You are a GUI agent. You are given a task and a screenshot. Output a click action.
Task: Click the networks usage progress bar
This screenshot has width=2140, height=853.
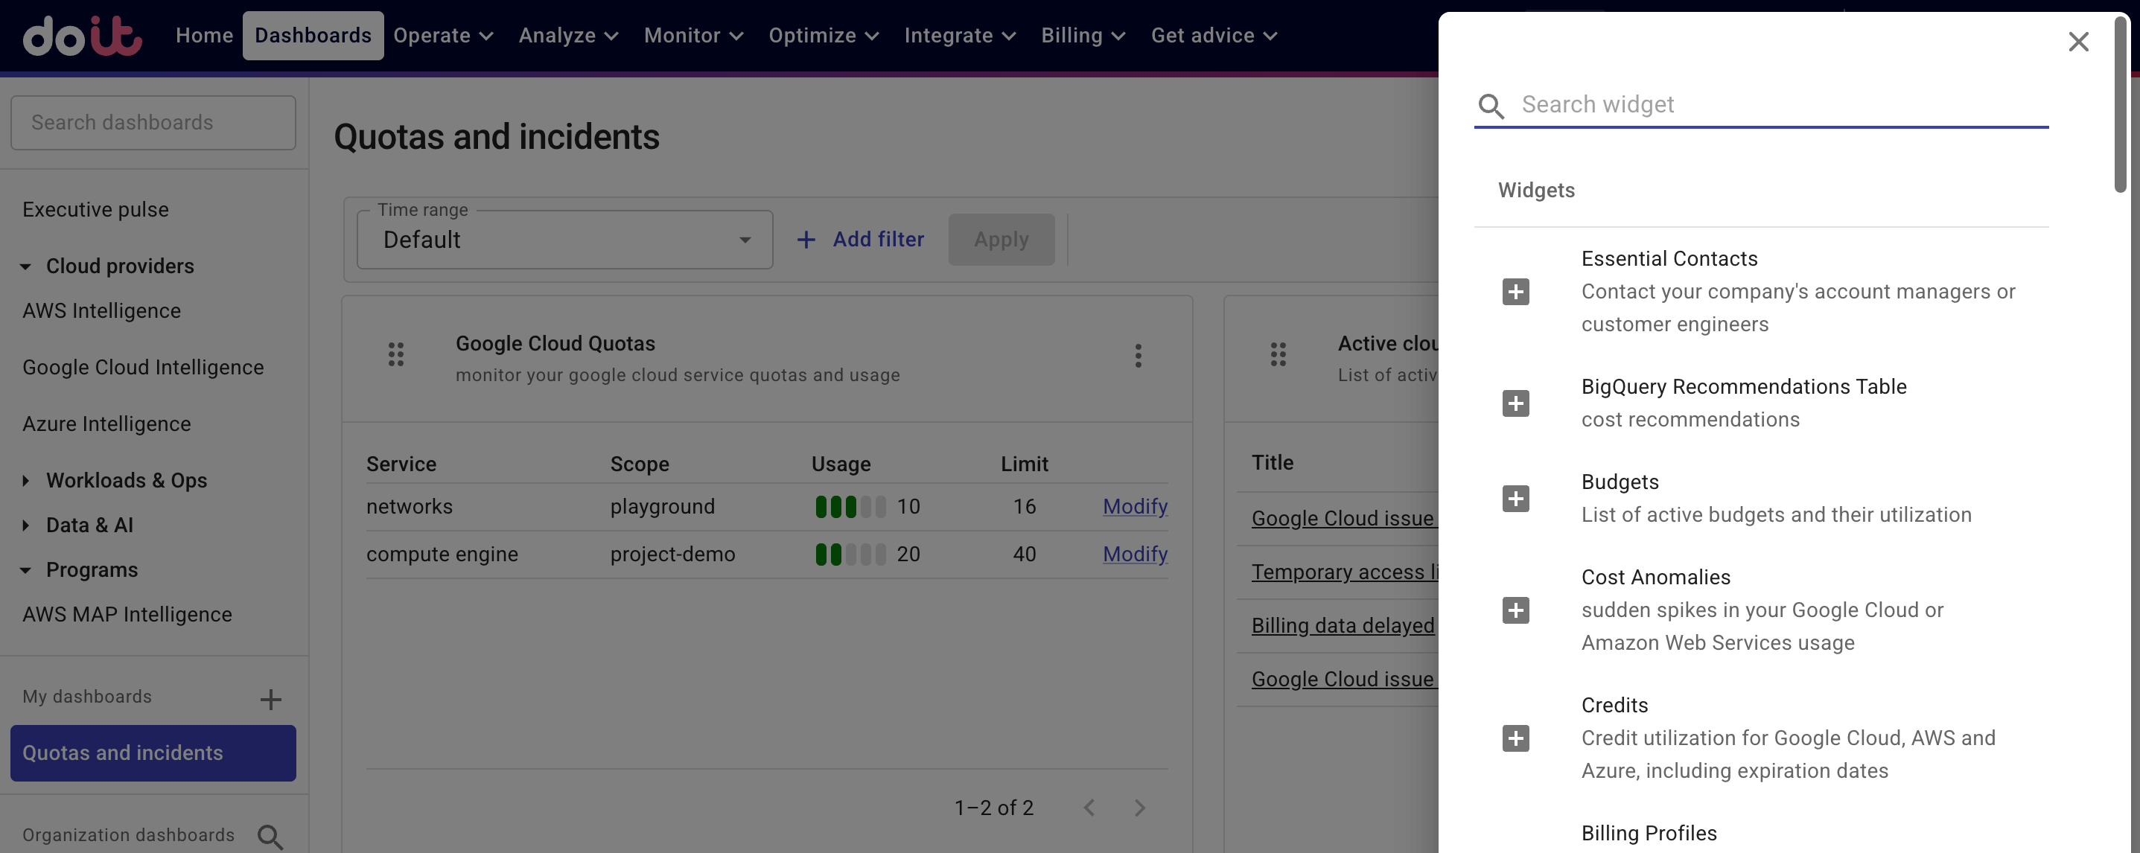coord(850,507)
